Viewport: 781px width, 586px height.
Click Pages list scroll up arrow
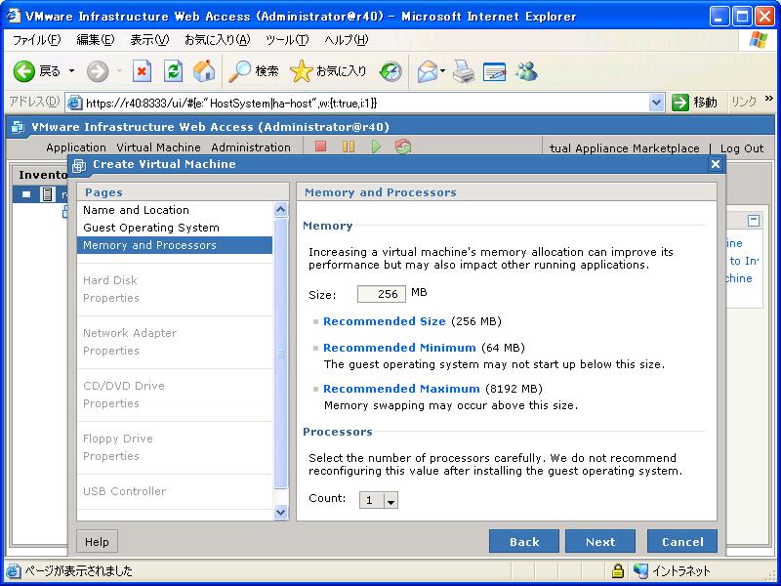[281, 210]
